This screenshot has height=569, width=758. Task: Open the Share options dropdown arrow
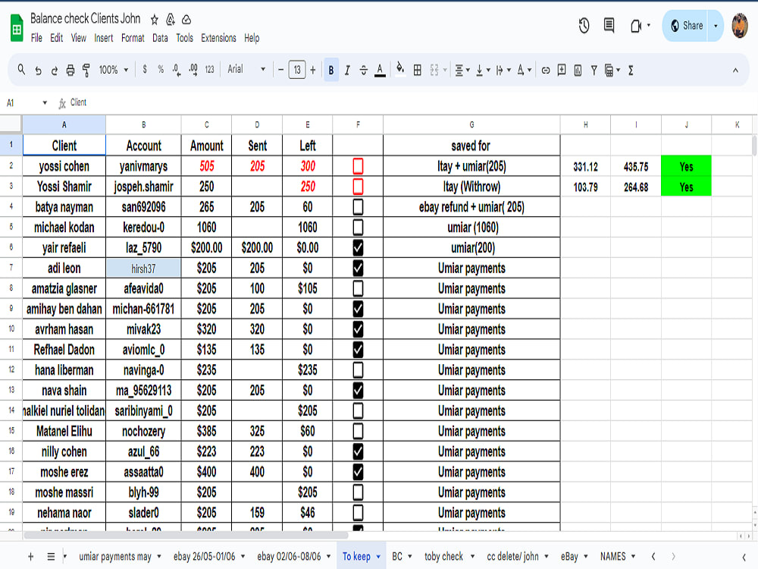click(x=716, y=26)
